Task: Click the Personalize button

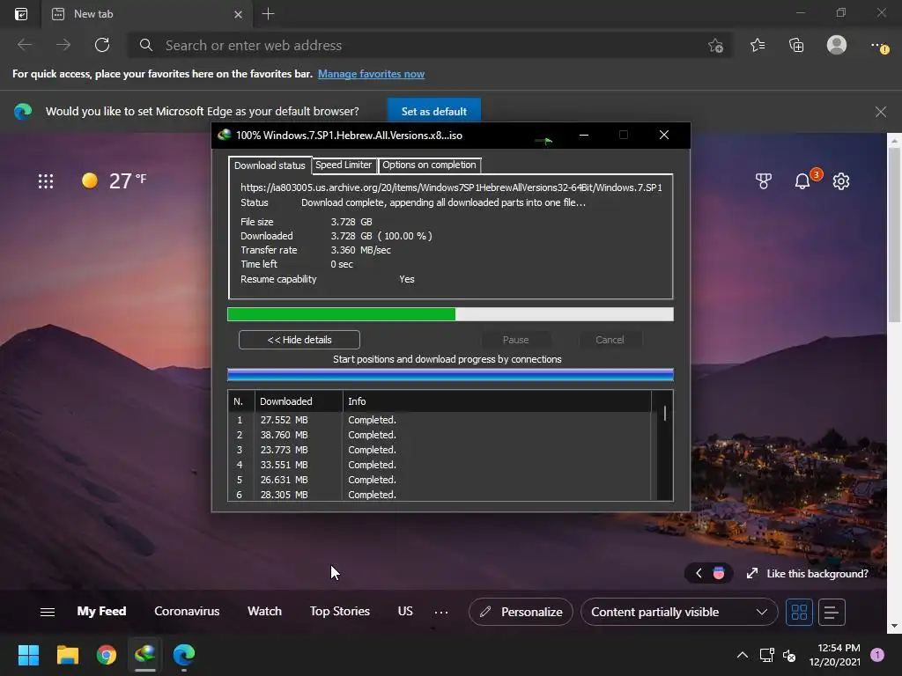Action: (x=521, y=612)
